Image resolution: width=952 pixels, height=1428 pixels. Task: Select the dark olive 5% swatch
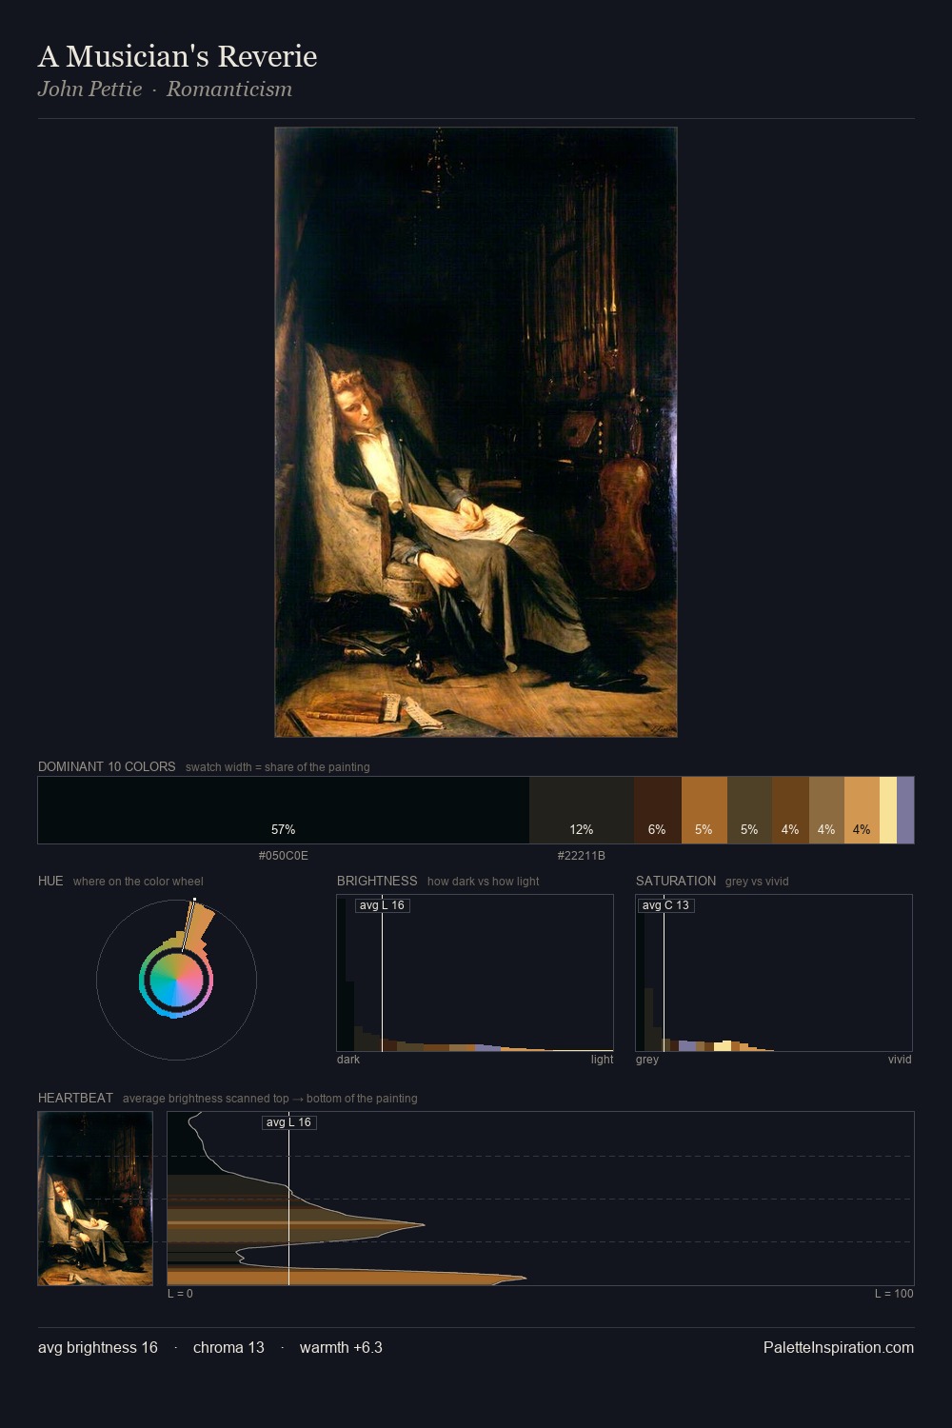pos(749,810)
